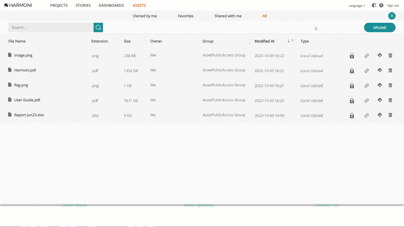Image resolution: width=404 pixels, height=227 pixels.
Task: Delete User Guide.pdf with trash icon
Action: click(x=390, y=100)
